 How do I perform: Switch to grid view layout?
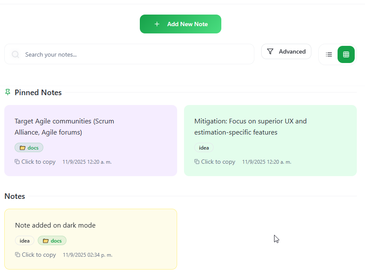(x=346, y=54)
